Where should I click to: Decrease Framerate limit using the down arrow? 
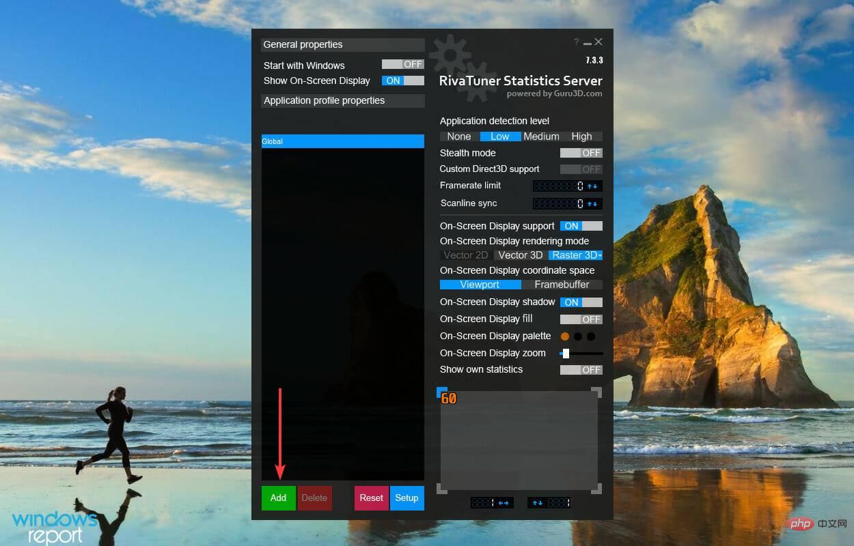coord(595,186)
